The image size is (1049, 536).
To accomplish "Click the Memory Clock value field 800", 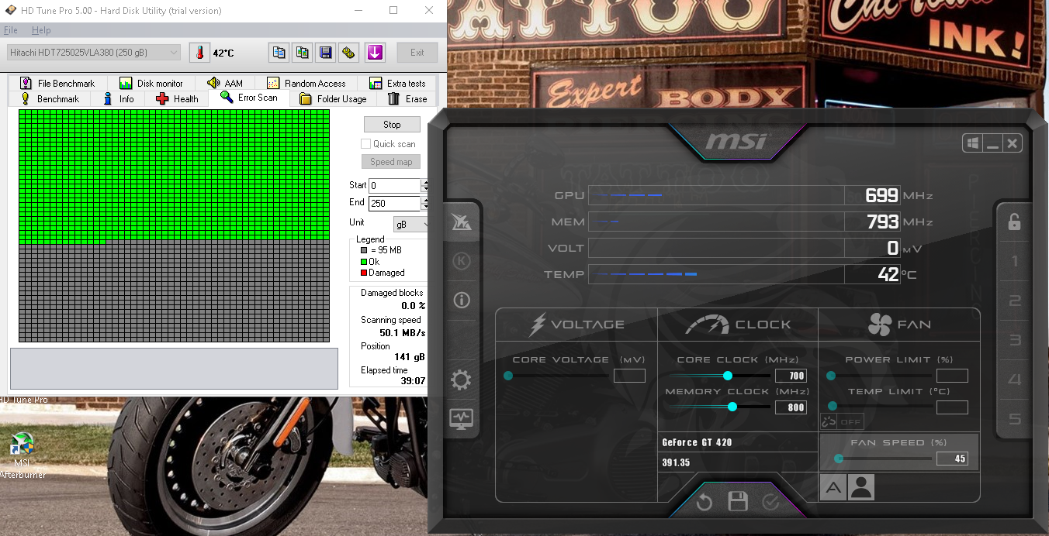I will (791, 407).
